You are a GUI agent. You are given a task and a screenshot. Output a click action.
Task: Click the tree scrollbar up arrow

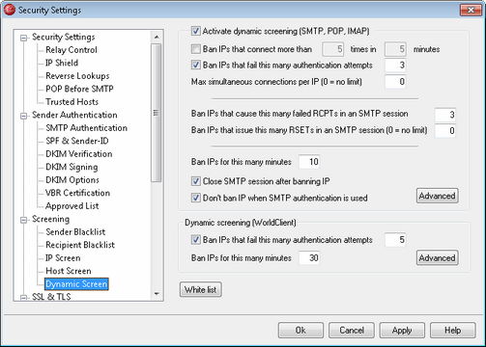[157, 37]
